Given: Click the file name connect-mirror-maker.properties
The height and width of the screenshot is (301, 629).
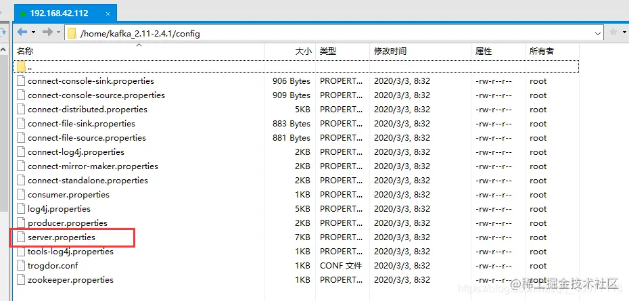Looking at the screenshot, I should [93, 166].
